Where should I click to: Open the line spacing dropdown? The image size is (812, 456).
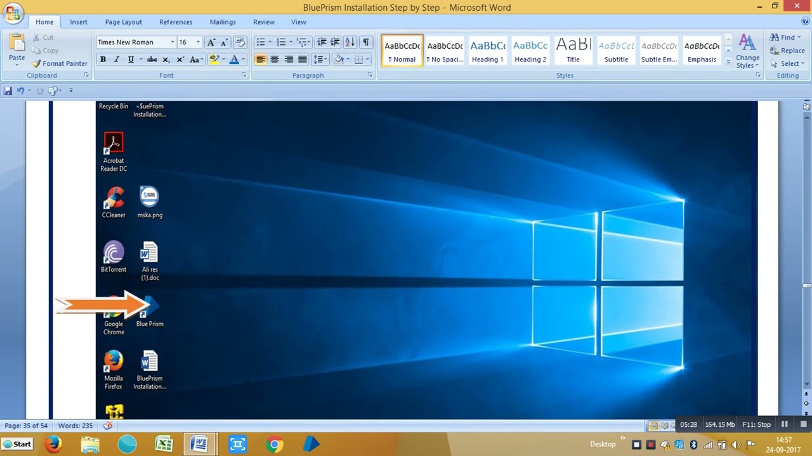pos(319,59)
